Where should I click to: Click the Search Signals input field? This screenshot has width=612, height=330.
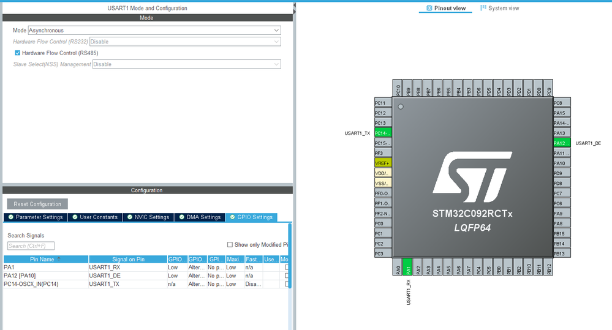(31, 246)
